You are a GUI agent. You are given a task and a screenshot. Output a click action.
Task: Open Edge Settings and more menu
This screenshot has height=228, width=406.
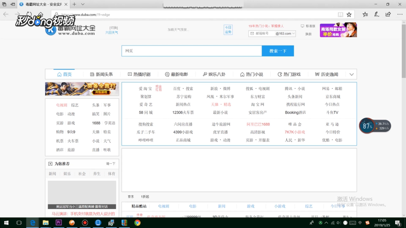pyautogui.click(x=400, y=14)
